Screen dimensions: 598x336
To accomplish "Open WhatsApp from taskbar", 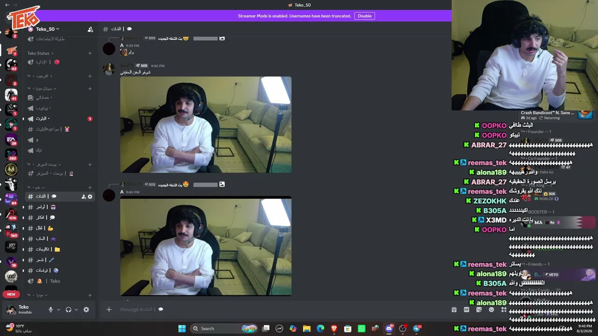I will (362, 329).
